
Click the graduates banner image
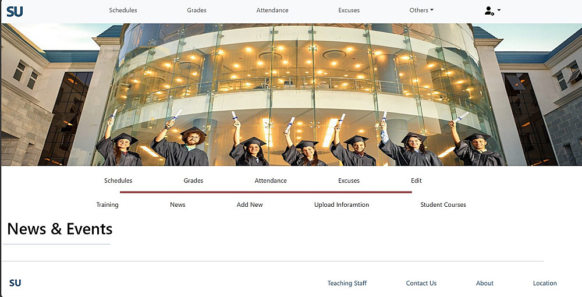(x=291, y=95)
